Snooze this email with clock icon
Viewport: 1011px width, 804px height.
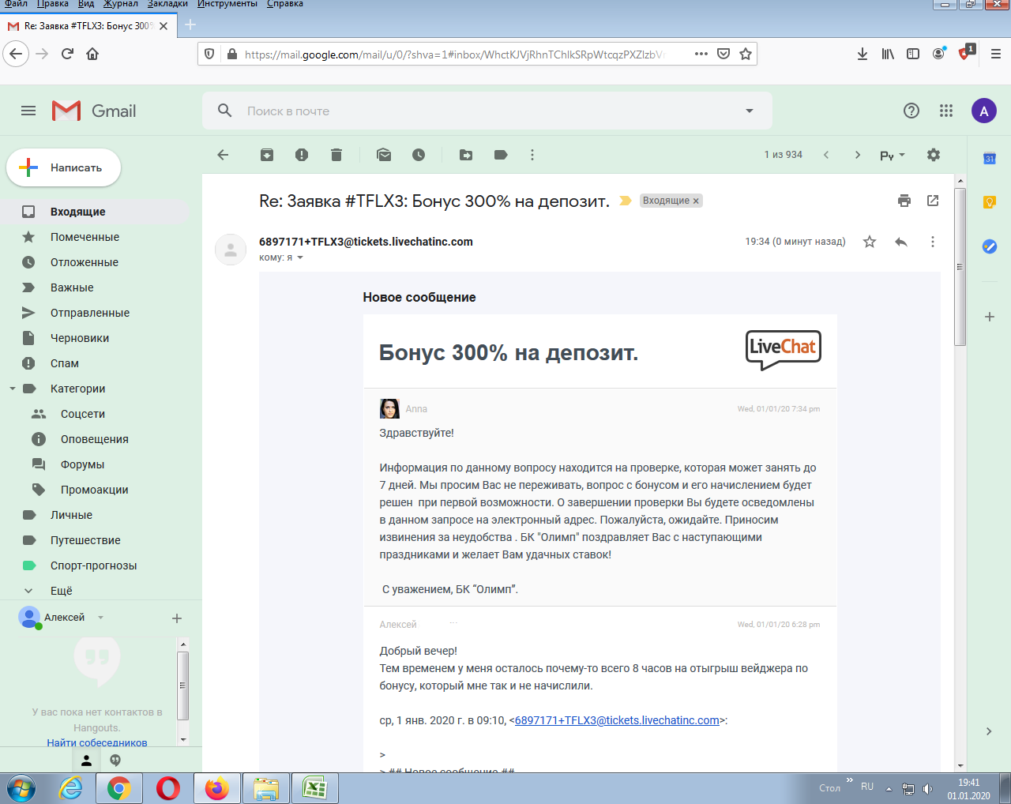[419, 155]
